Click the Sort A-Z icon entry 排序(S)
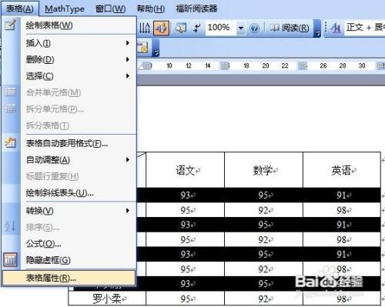 point(11,227)
